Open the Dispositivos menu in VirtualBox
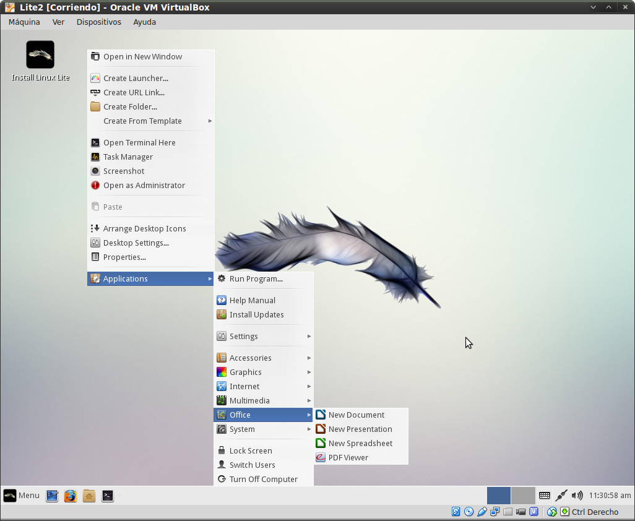 [98, 22]
